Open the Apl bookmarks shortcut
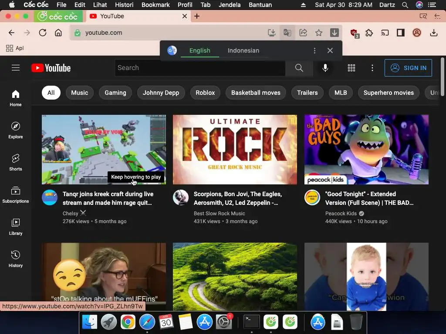 click(15, 48)
